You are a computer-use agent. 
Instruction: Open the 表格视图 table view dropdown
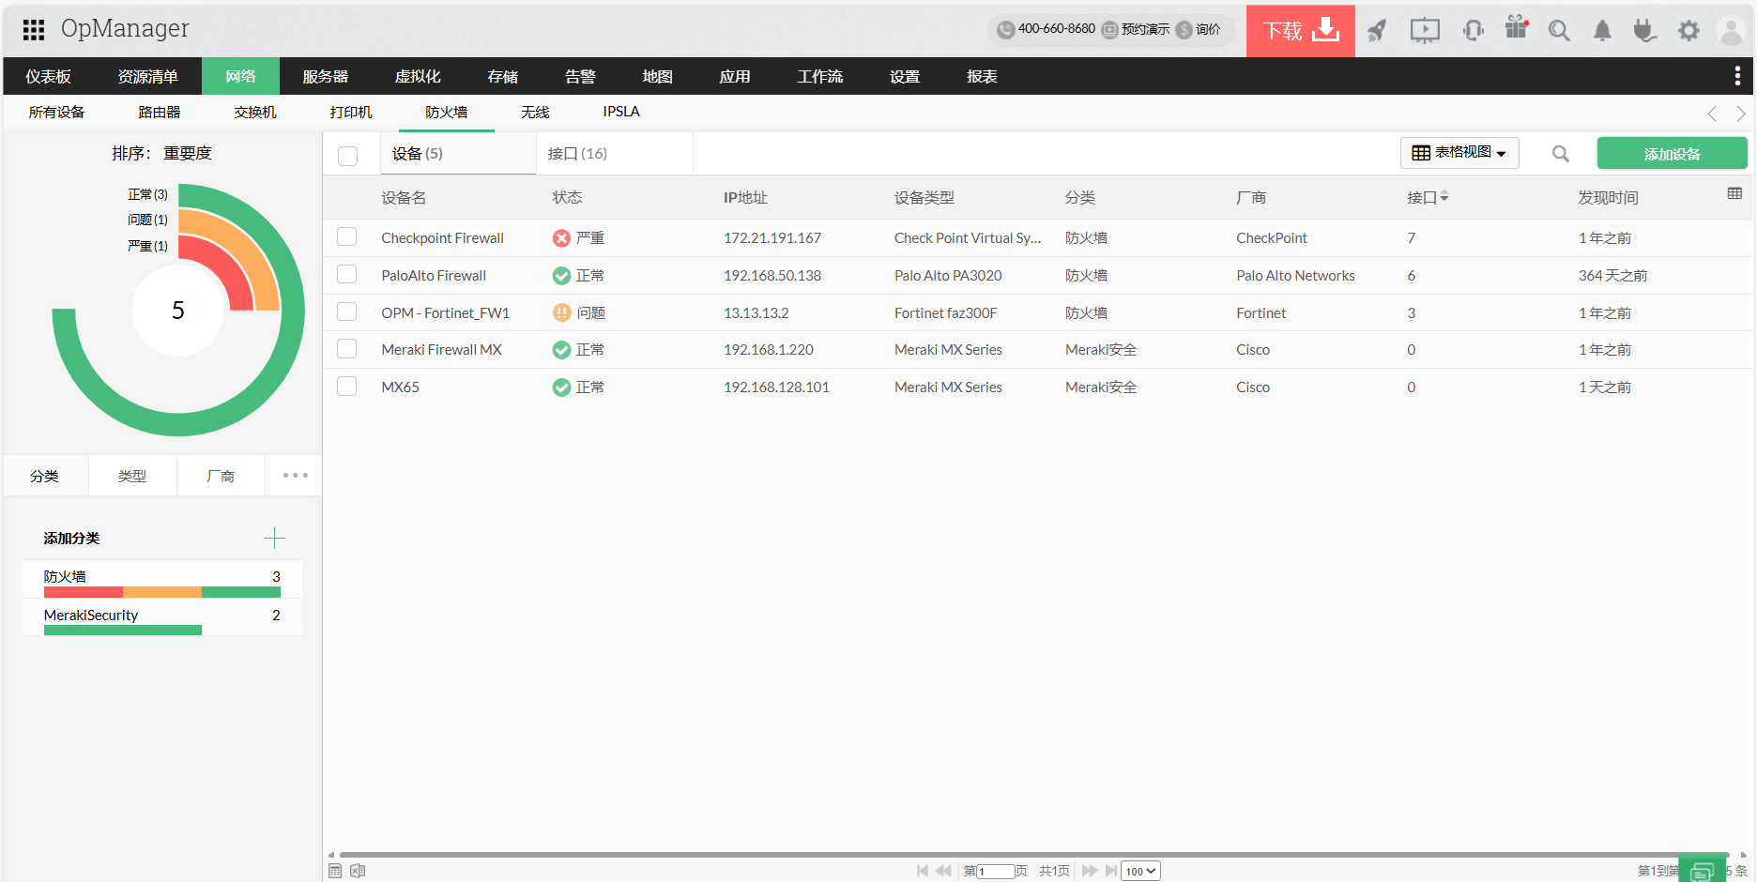pyautogui.click(x=1459, y=153)
